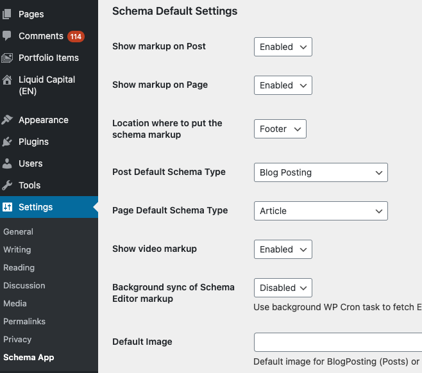
Task: Click the Default Image input field
Action: [338, 342]
